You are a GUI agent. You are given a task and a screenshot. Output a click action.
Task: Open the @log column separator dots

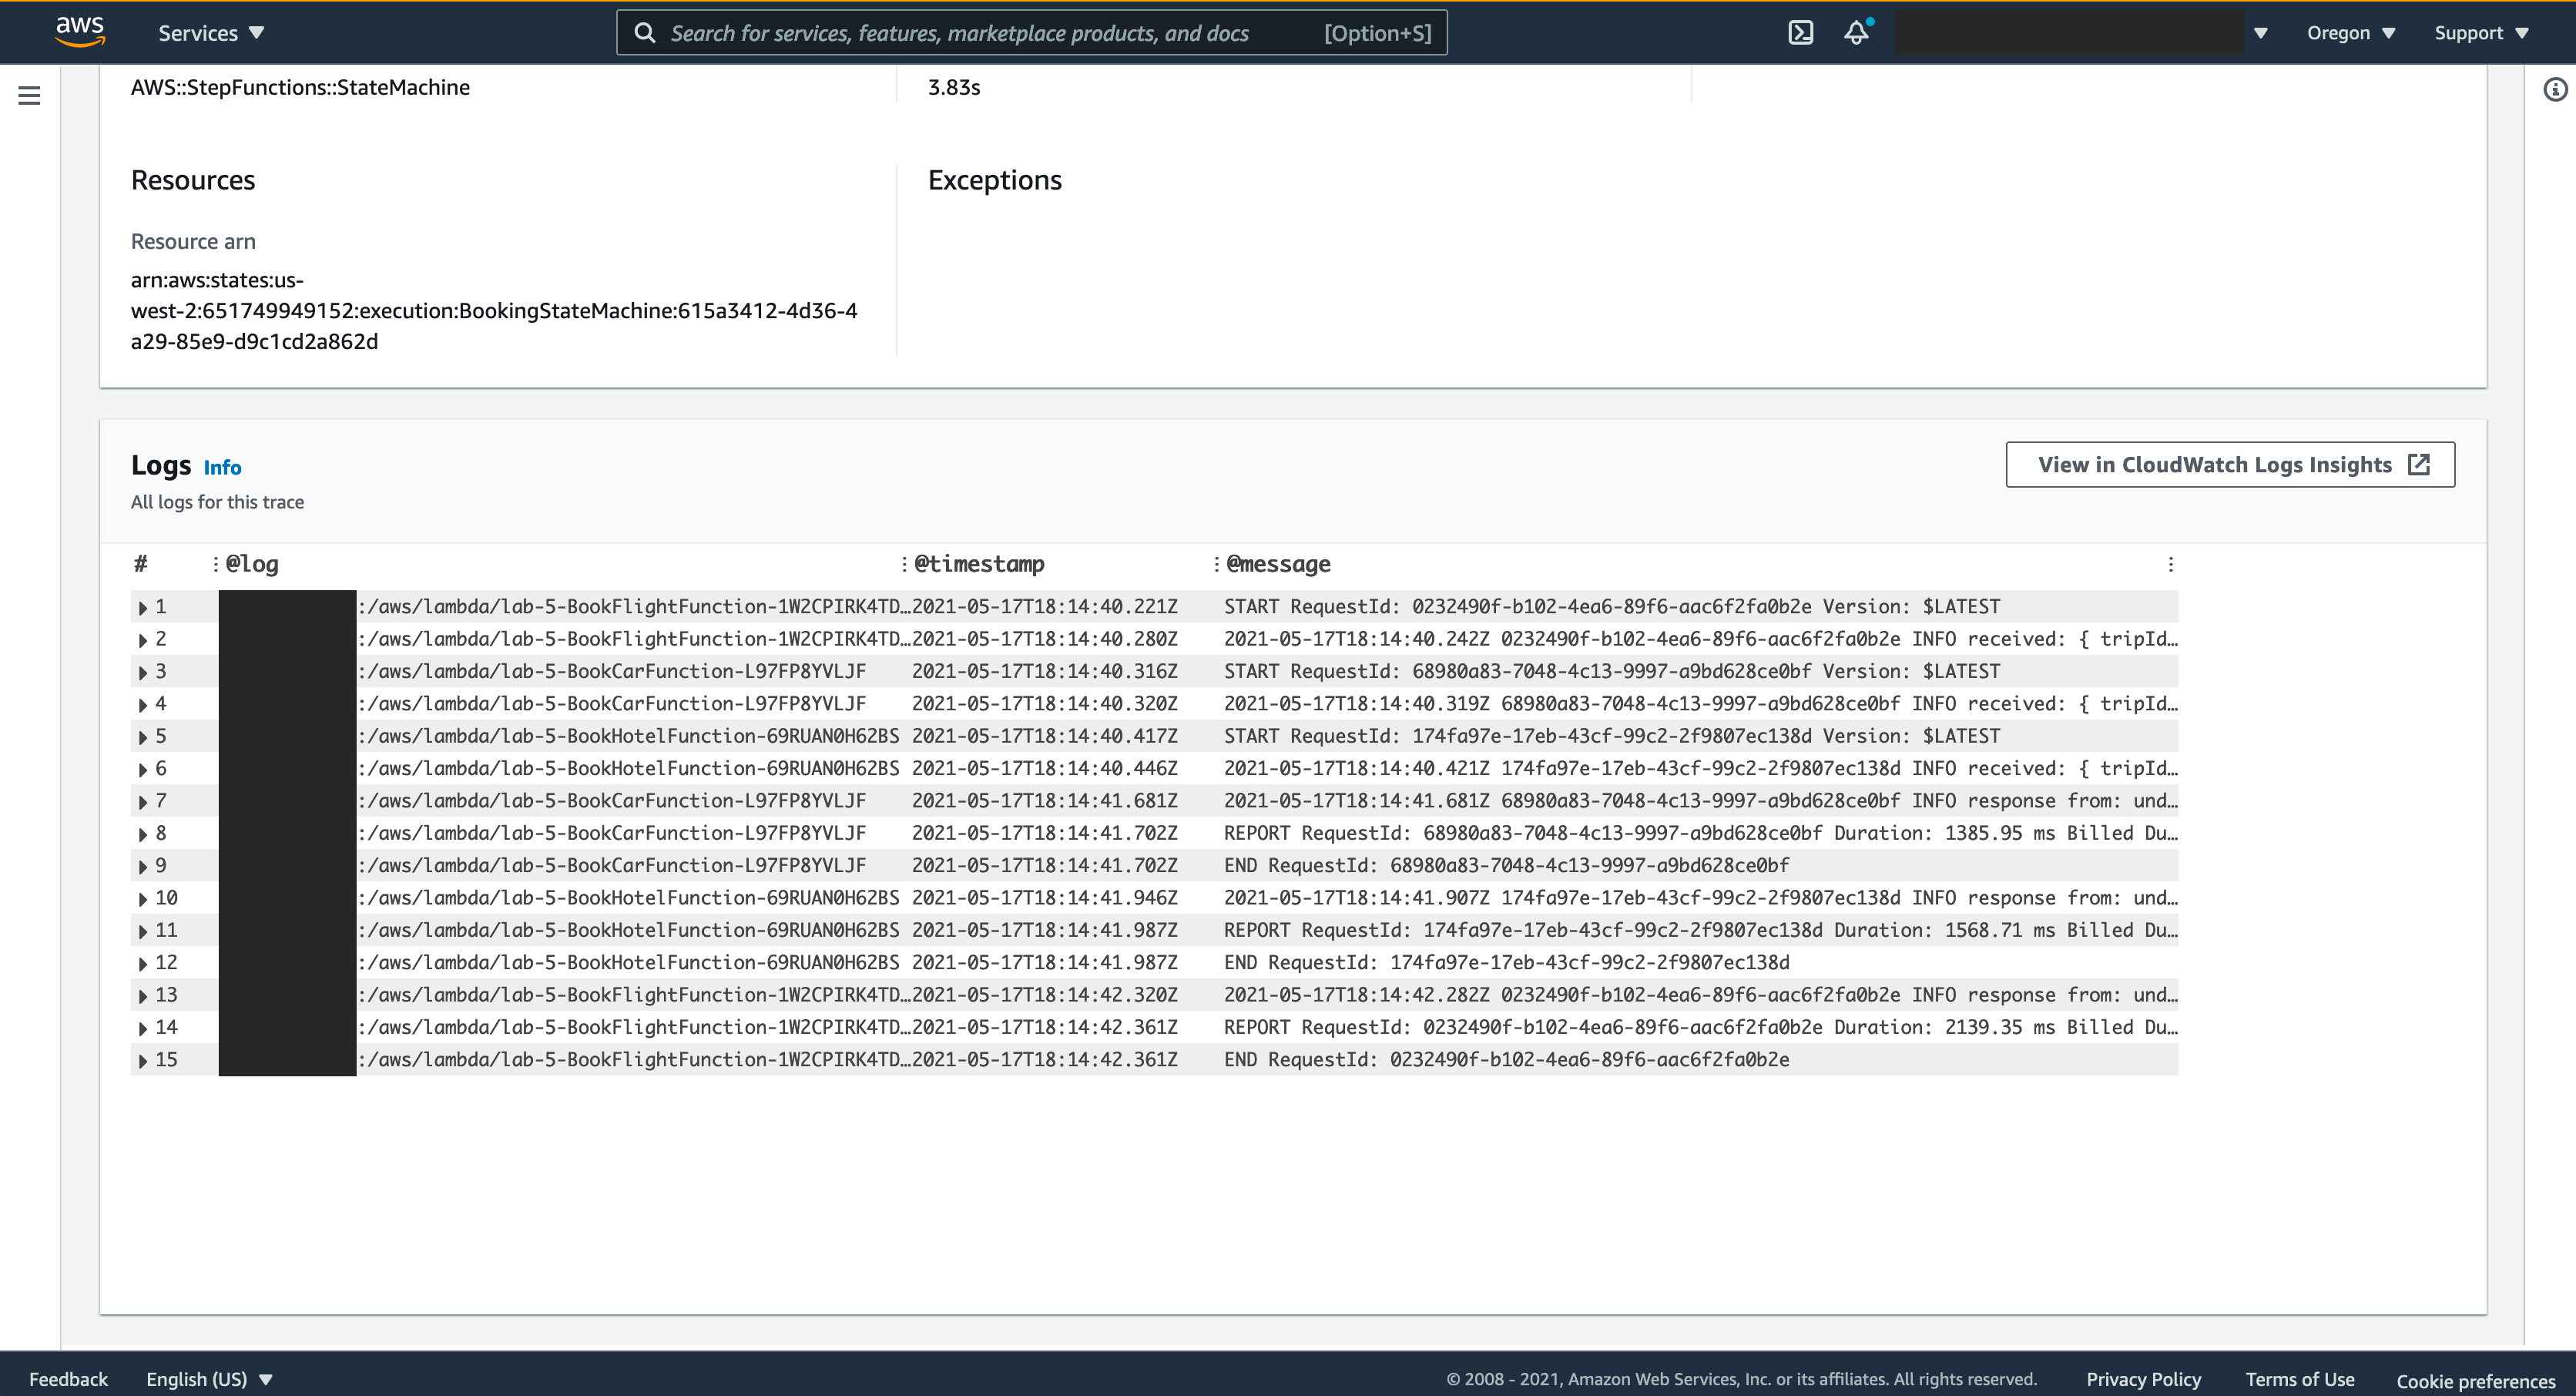(x=215, y=564)
